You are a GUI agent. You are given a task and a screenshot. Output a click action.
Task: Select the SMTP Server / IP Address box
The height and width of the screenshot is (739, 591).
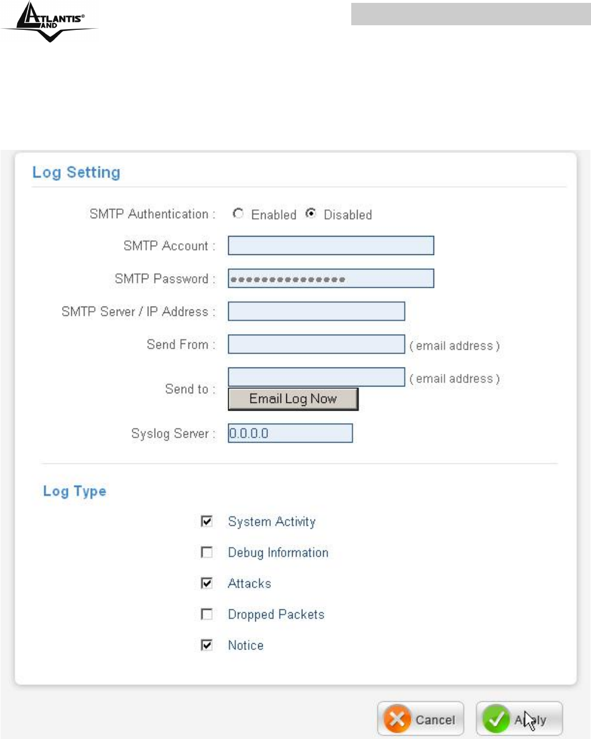coord(316,311)
